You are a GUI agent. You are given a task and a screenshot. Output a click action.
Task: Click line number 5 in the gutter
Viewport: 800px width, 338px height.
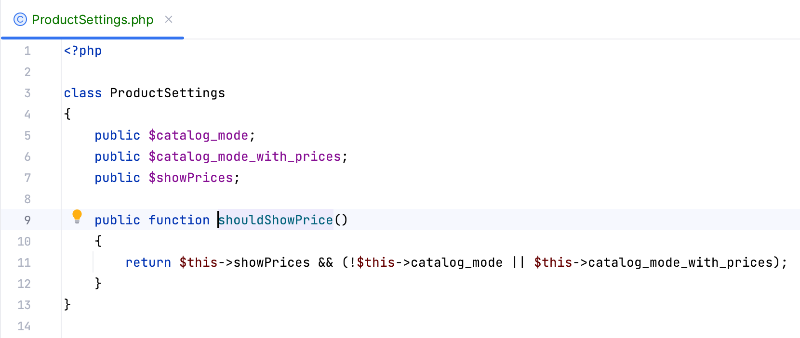tap(27, 135)
